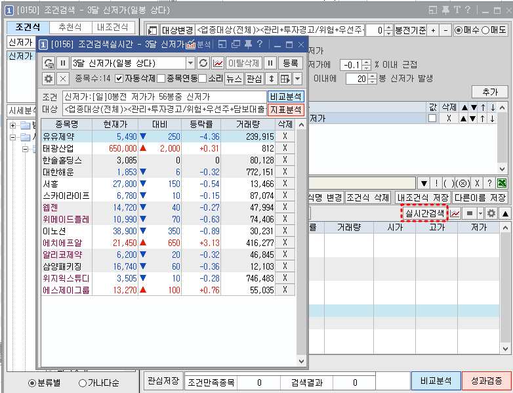This screenshot has width=513, height=393.
Task: Click the red 지표분석 button
Action: pyautogui.click(x=286, y=110)
